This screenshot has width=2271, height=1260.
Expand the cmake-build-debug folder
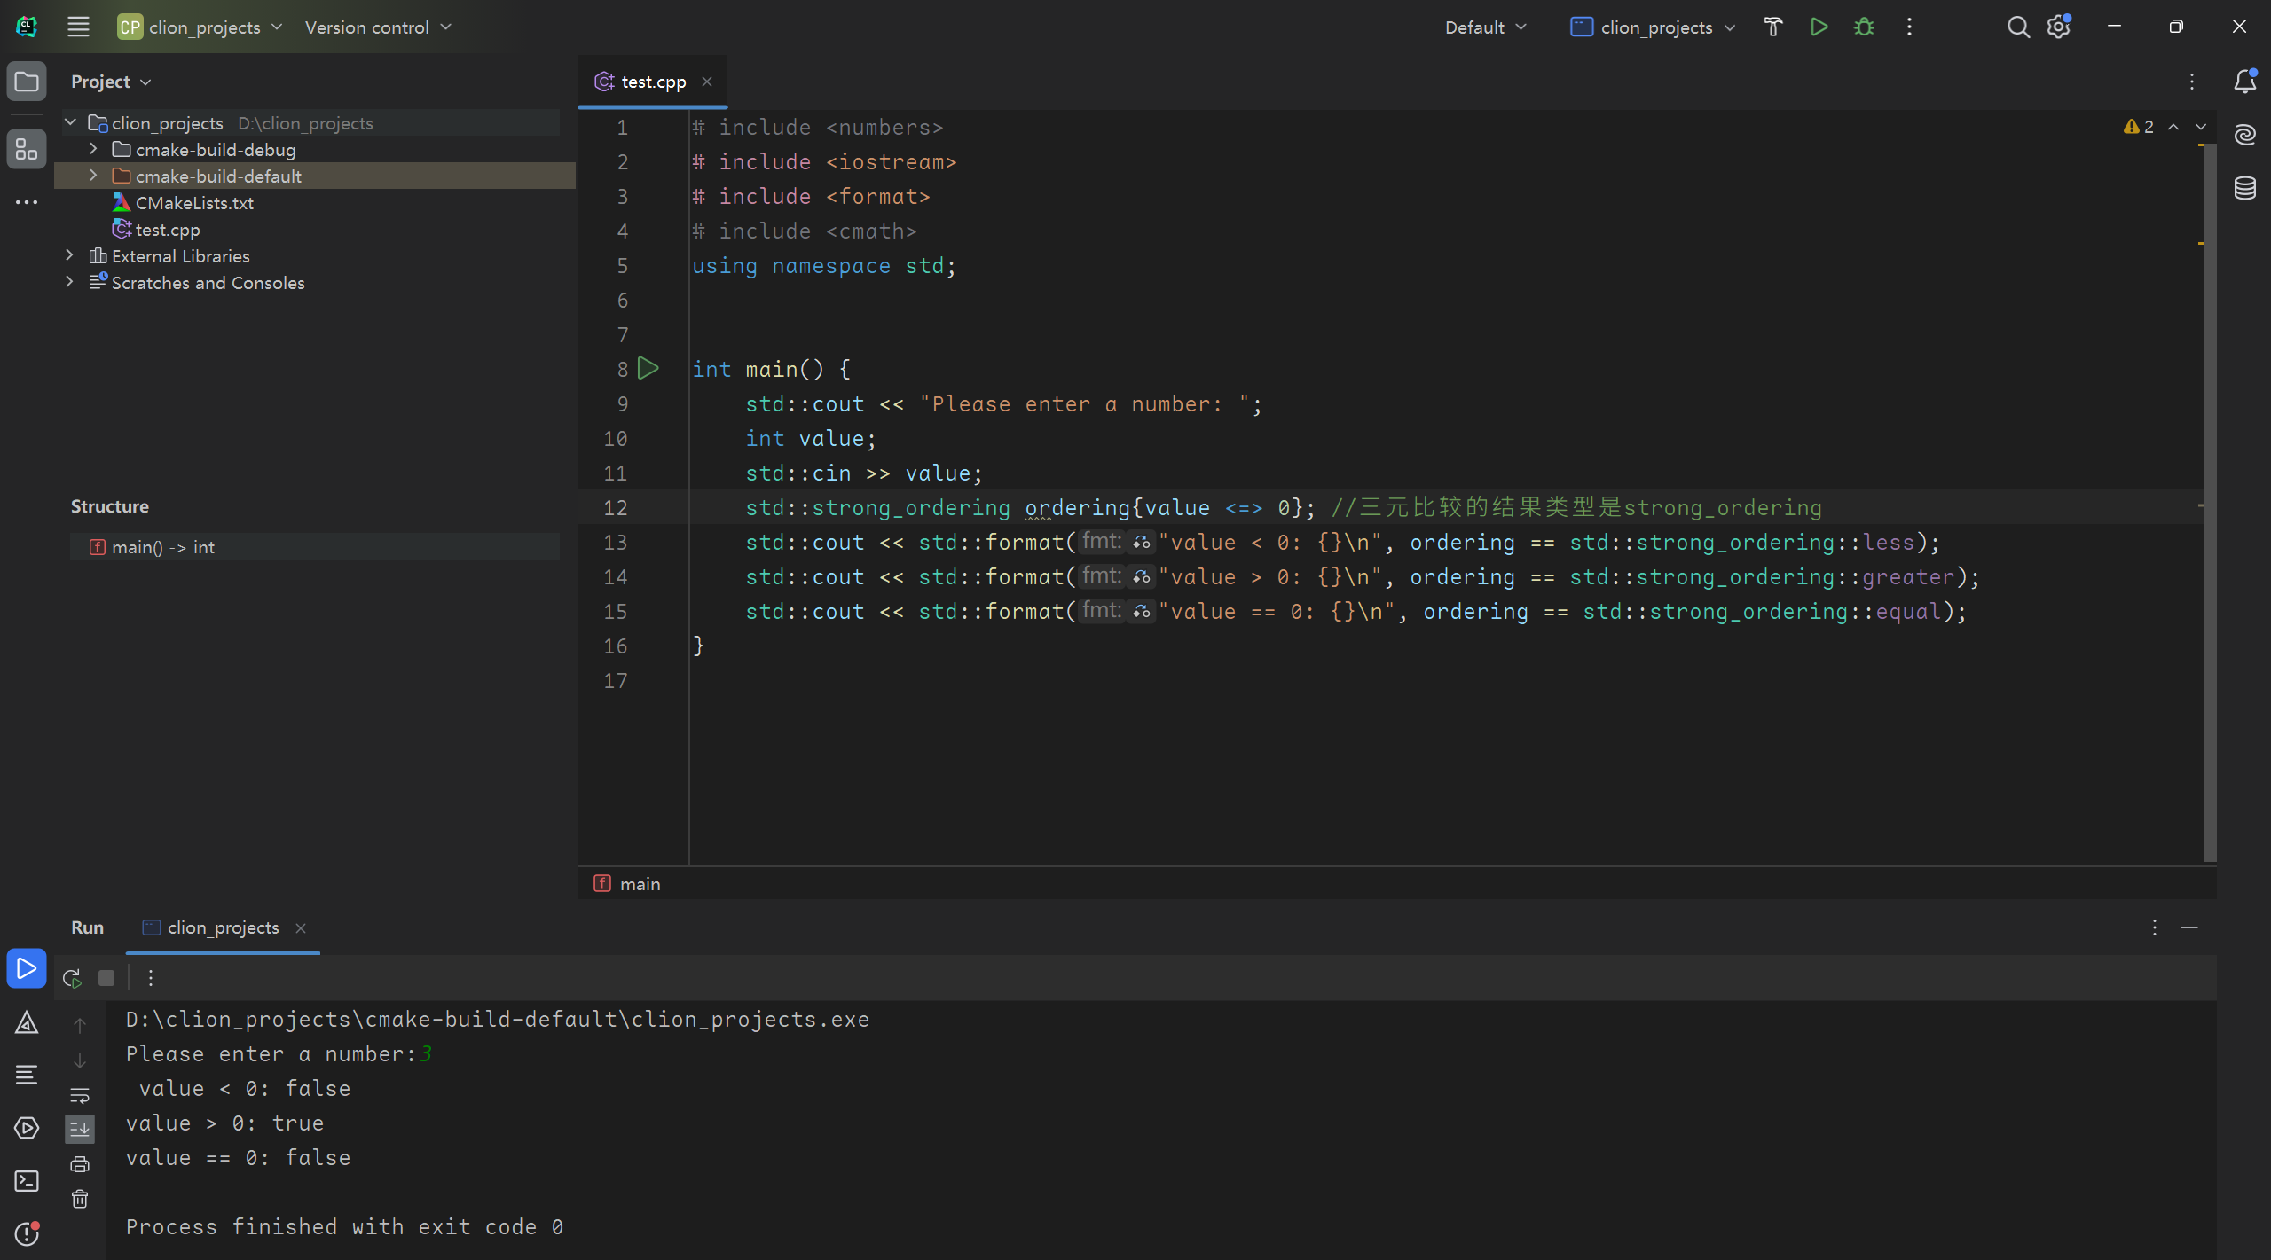pyautogui.click(x=93, y=149)
